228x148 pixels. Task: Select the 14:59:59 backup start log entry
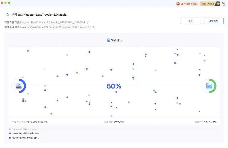pyautogui.click(x=24, y=129)
